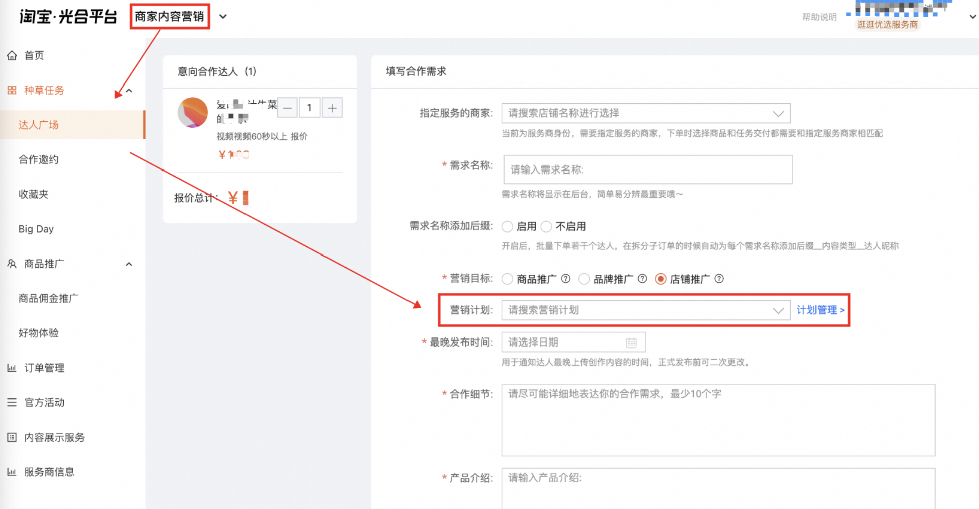Viewport: 979px width, 509px height.
Task: Open the 首页 home icon
Action: pos(12,55)
